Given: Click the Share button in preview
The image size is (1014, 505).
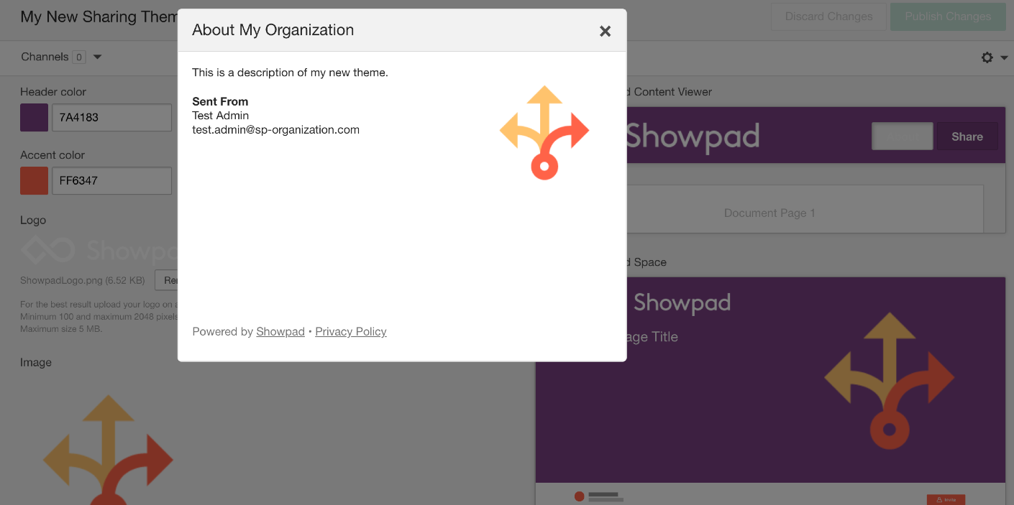Looking at the screenshot, I should [967, 136].
